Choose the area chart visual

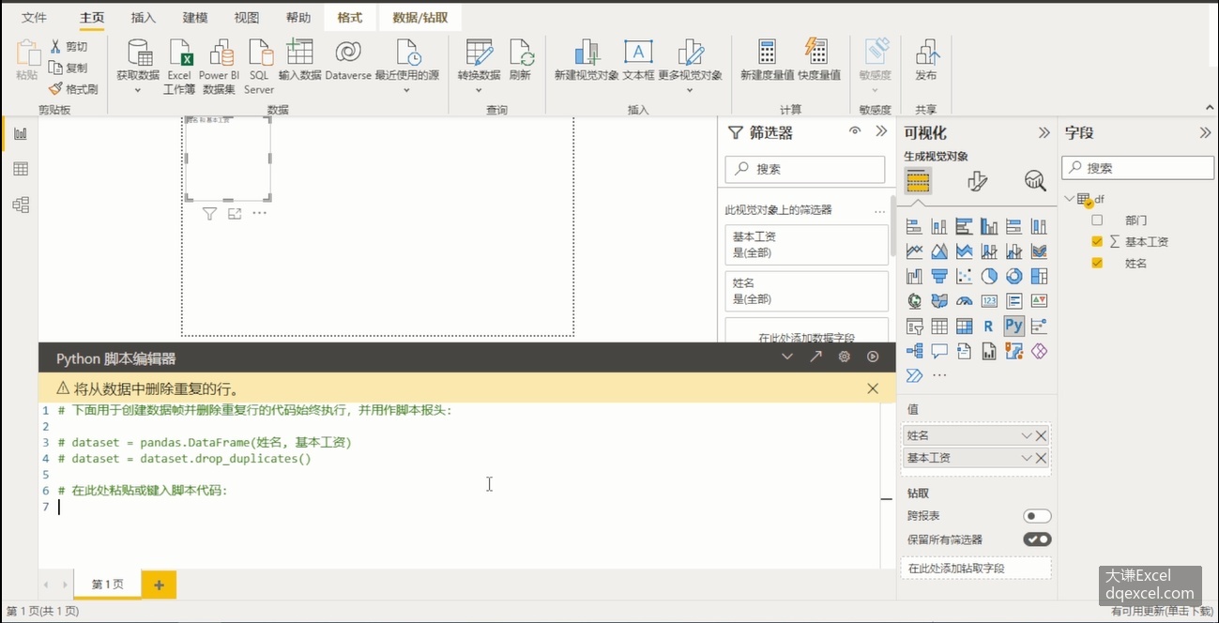(x=939, y=251)
